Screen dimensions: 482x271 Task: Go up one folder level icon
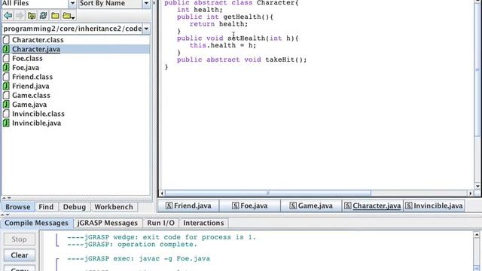32,16
